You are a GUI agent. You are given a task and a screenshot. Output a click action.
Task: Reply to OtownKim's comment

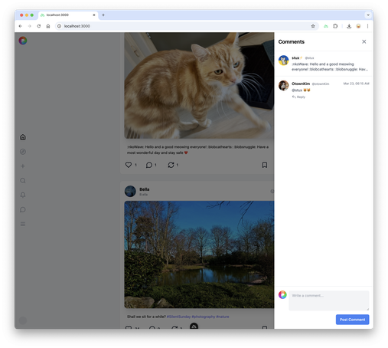coord(298,97)
